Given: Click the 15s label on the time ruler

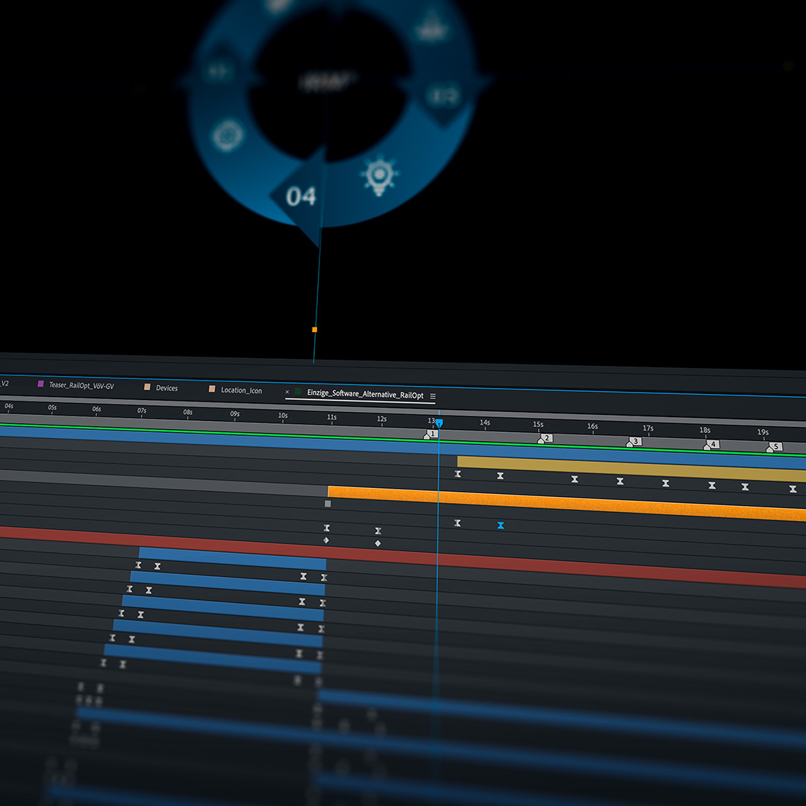Looking at the screenshot, I should 537,425.
